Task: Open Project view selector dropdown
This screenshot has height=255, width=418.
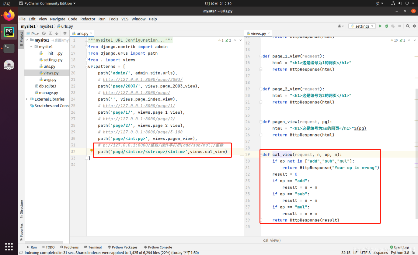Action: [x=33, y=33]
